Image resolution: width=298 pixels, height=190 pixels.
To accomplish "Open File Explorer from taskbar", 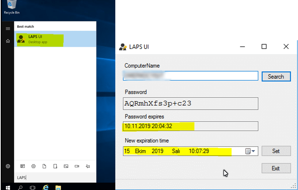I will coord(58,188).
